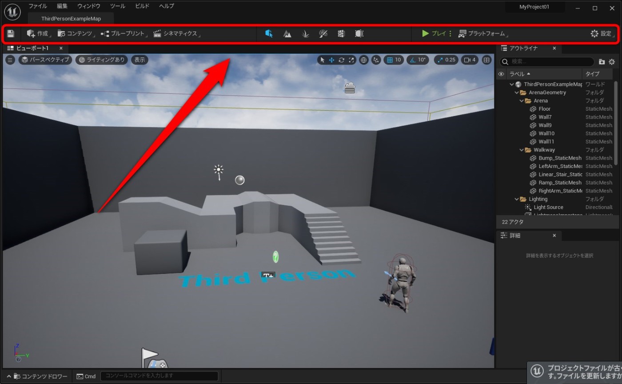
Task: Click the Brush Editing mode icon
Action: coord(359,33)
